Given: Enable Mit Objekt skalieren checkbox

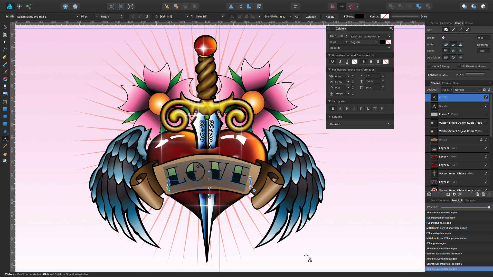Looking at the screenshot, I should click(x=459, y=66).
